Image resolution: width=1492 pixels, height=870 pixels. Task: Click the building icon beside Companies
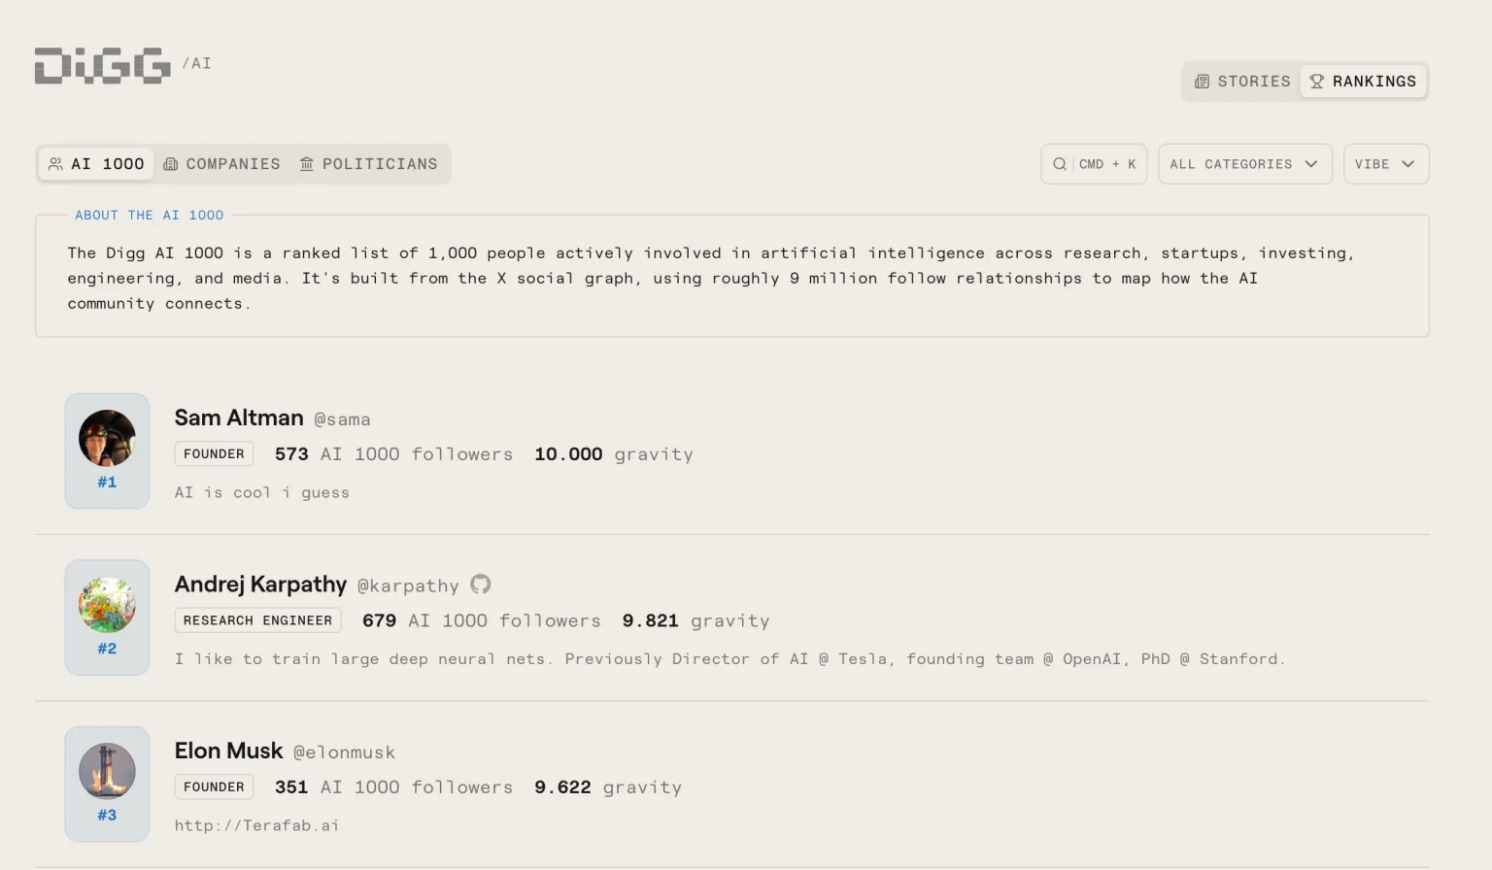[171, 164]
